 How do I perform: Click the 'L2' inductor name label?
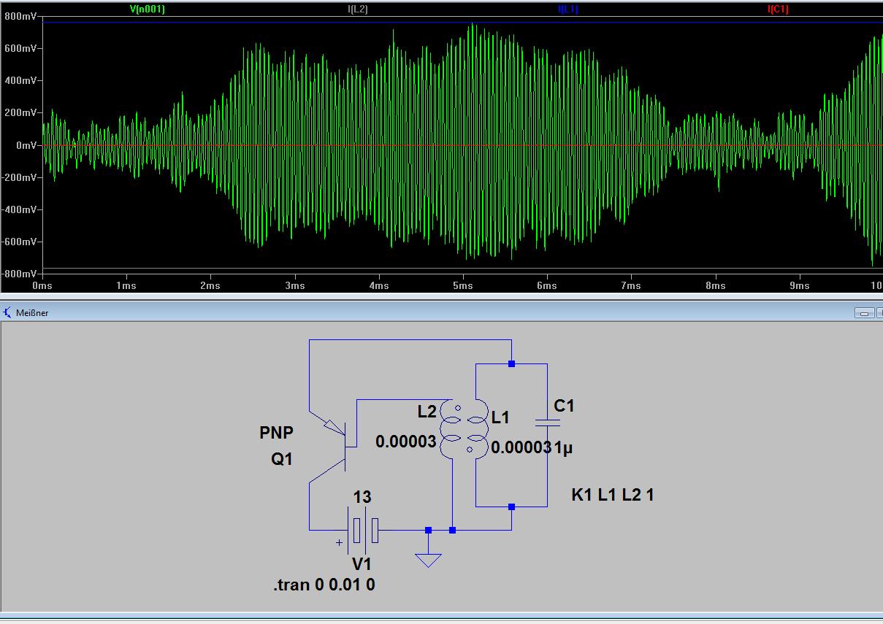coord(427,412)
